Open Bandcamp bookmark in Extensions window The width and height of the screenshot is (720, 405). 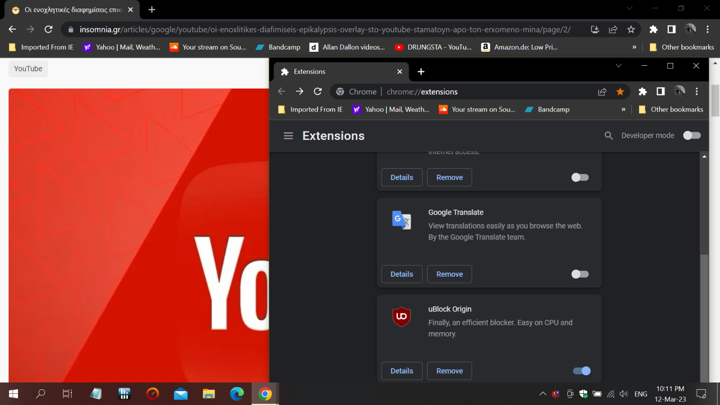tap(547, 109)
